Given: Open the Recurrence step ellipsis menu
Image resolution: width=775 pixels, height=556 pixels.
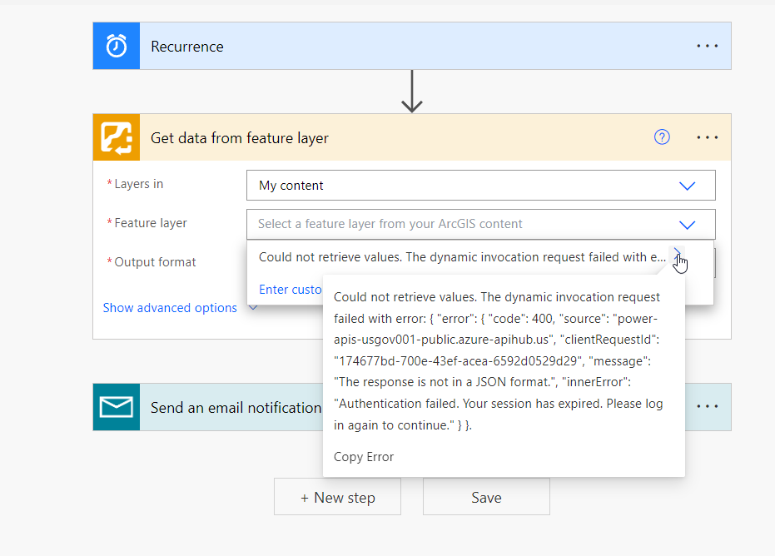Looking at the screenshot, I should (707, 47).
